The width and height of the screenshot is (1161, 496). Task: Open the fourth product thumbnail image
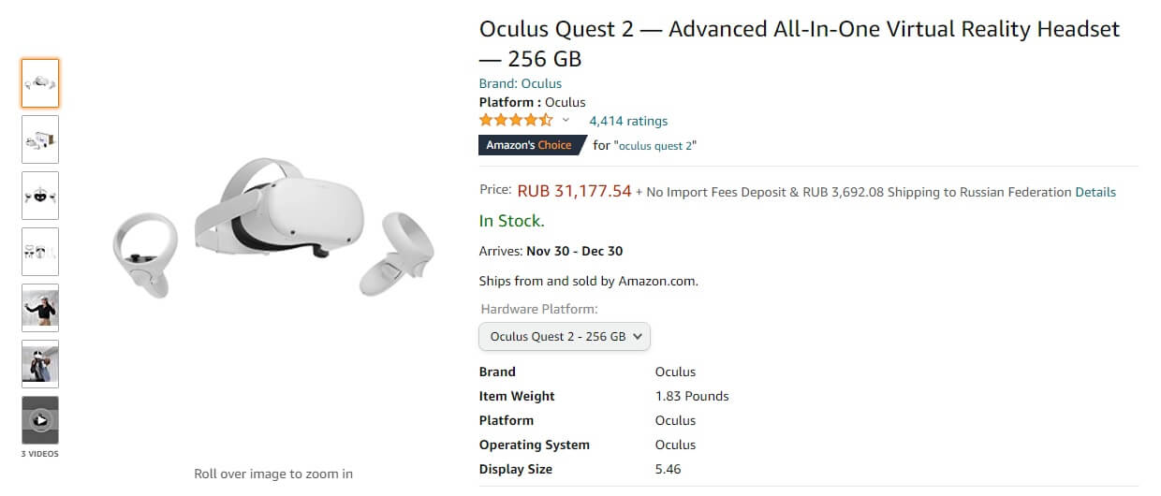click(40, 252)
